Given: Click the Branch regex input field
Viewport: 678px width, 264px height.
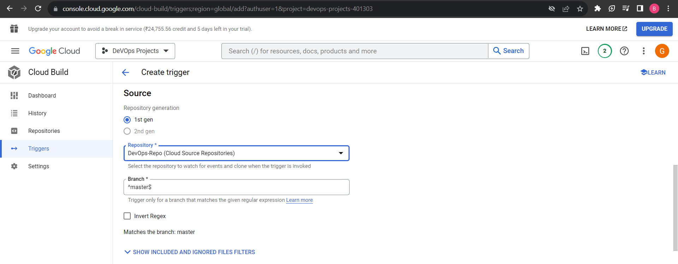Looking at the screenshot, I should [236, 187].
